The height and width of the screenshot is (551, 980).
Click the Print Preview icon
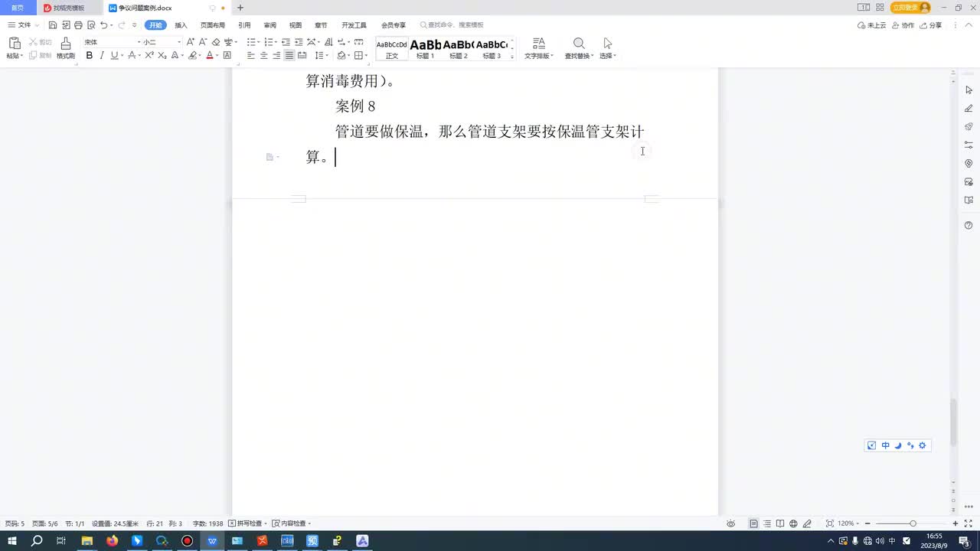pos(90,25)
